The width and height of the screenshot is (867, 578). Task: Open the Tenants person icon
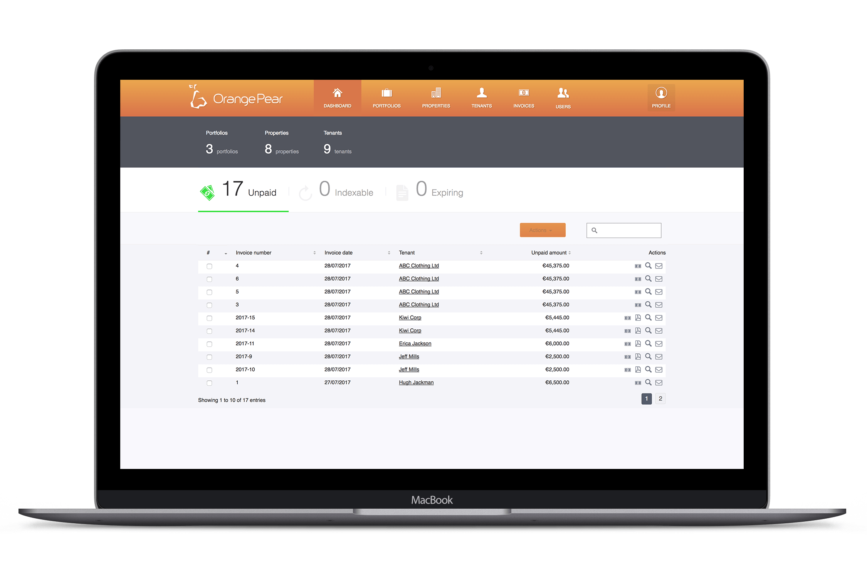point(482,93)
